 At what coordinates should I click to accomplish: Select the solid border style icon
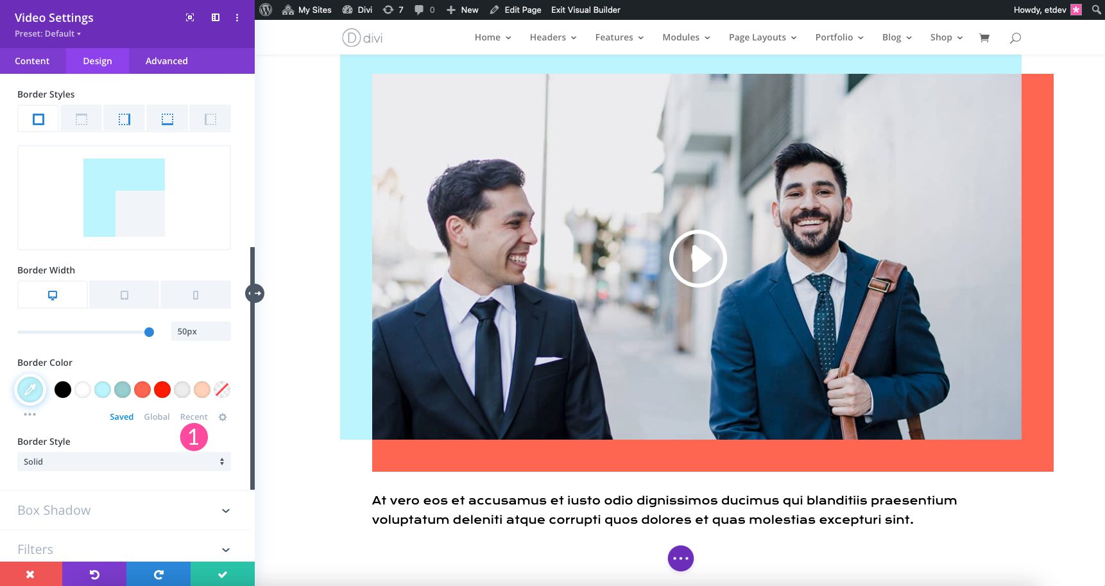pyautogui.click(x=37, y=118)
